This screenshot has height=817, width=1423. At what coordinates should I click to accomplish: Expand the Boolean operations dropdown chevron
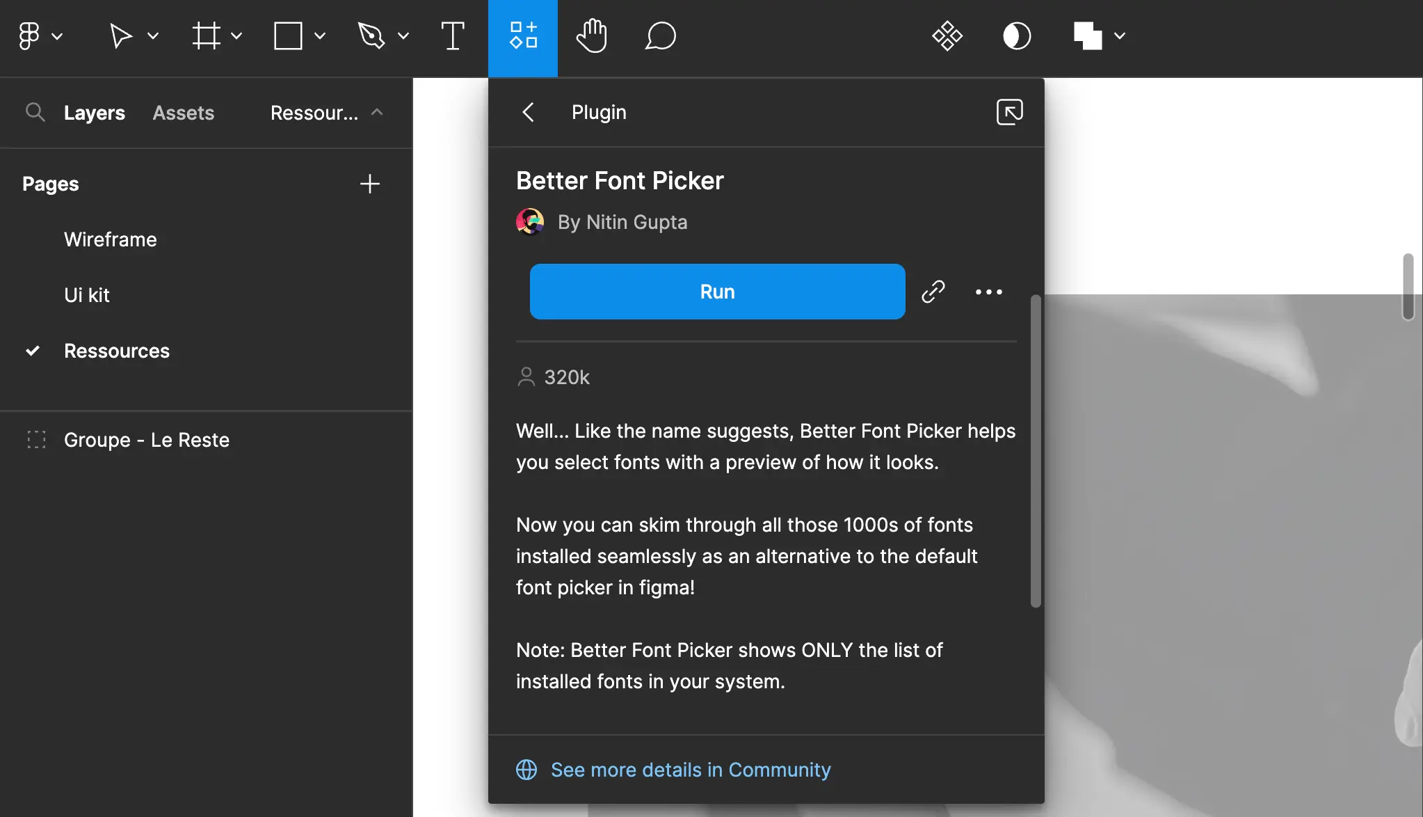coord(1120,36)
